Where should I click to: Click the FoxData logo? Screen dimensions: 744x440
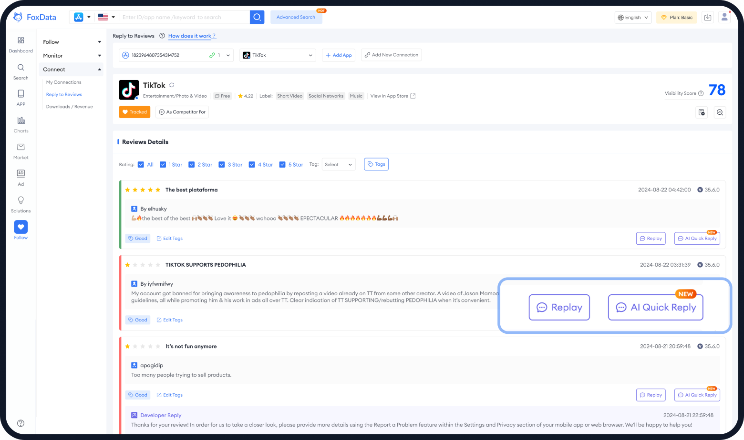pyautogui.click(x=35, y=17)
